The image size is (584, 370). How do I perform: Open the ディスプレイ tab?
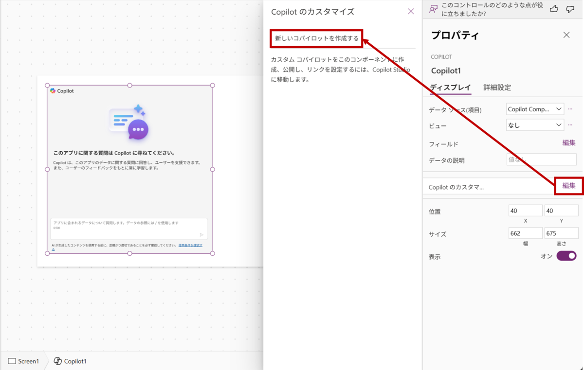click(x=450, y=88)
